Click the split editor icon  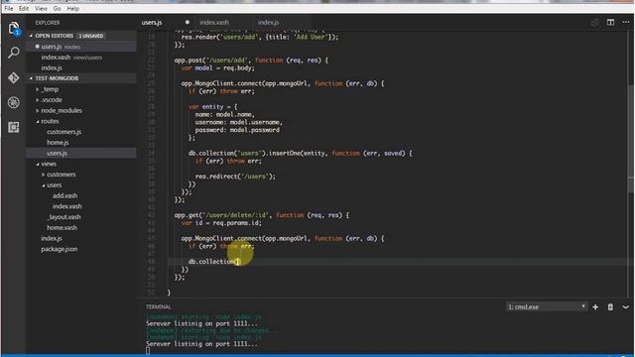(x=610, y=22)
